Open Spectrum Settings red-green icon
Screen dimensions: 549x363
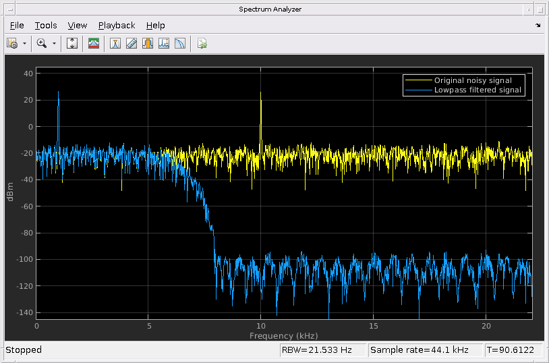tap(94, 43)
